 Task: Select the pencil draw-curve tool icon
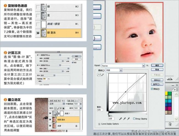[x=102, y=75]
